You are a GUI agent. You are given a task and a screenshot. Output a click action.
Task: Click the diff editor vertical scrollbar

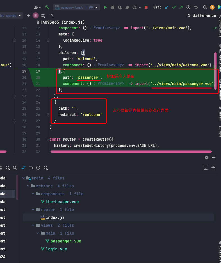215,71
